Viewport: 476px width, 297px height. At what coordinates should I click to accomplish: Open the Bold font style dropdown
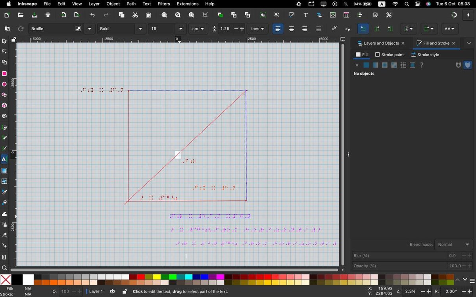point(140,29)
